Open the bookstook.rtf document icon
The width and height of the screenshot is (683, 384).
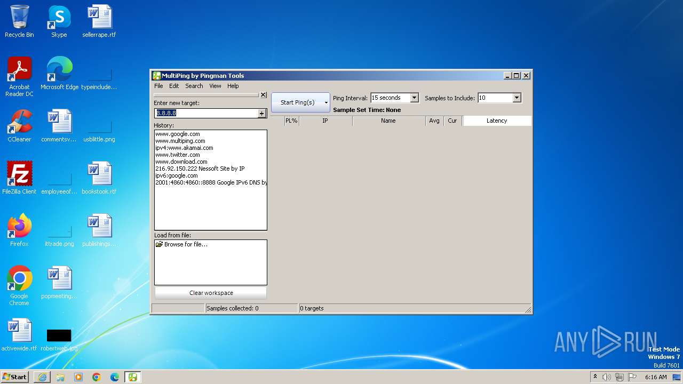pyautogui.click(x=99, y=178)
